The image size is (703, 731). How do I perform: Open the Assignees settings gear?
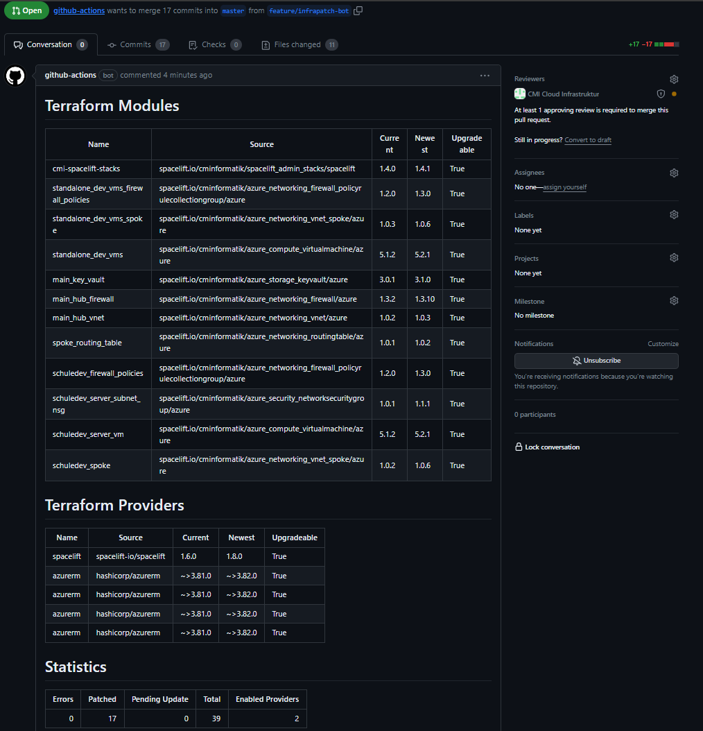pos(674,173)
